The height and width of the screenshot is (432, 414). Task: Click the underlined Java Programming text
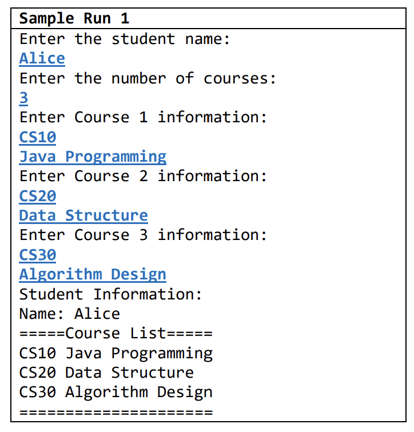[93, 157]
